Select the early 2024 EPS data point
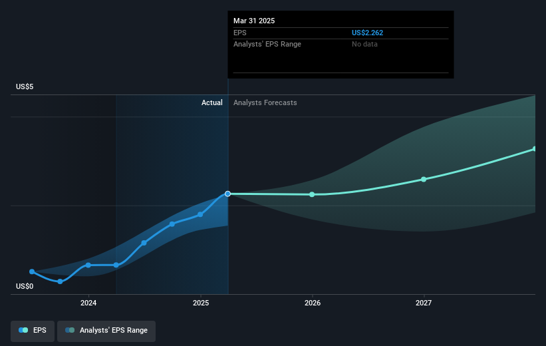The height and width of the screenshot is (346, 546). coord(88,265)
